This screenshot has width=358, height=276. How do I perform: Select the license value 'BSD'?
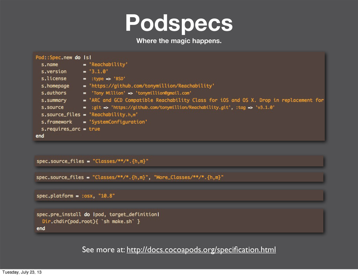[x=120, y=79]
